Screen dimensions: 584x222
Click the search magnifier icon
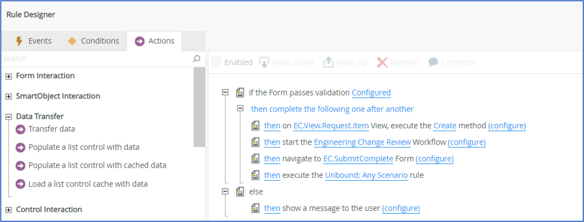197,59
